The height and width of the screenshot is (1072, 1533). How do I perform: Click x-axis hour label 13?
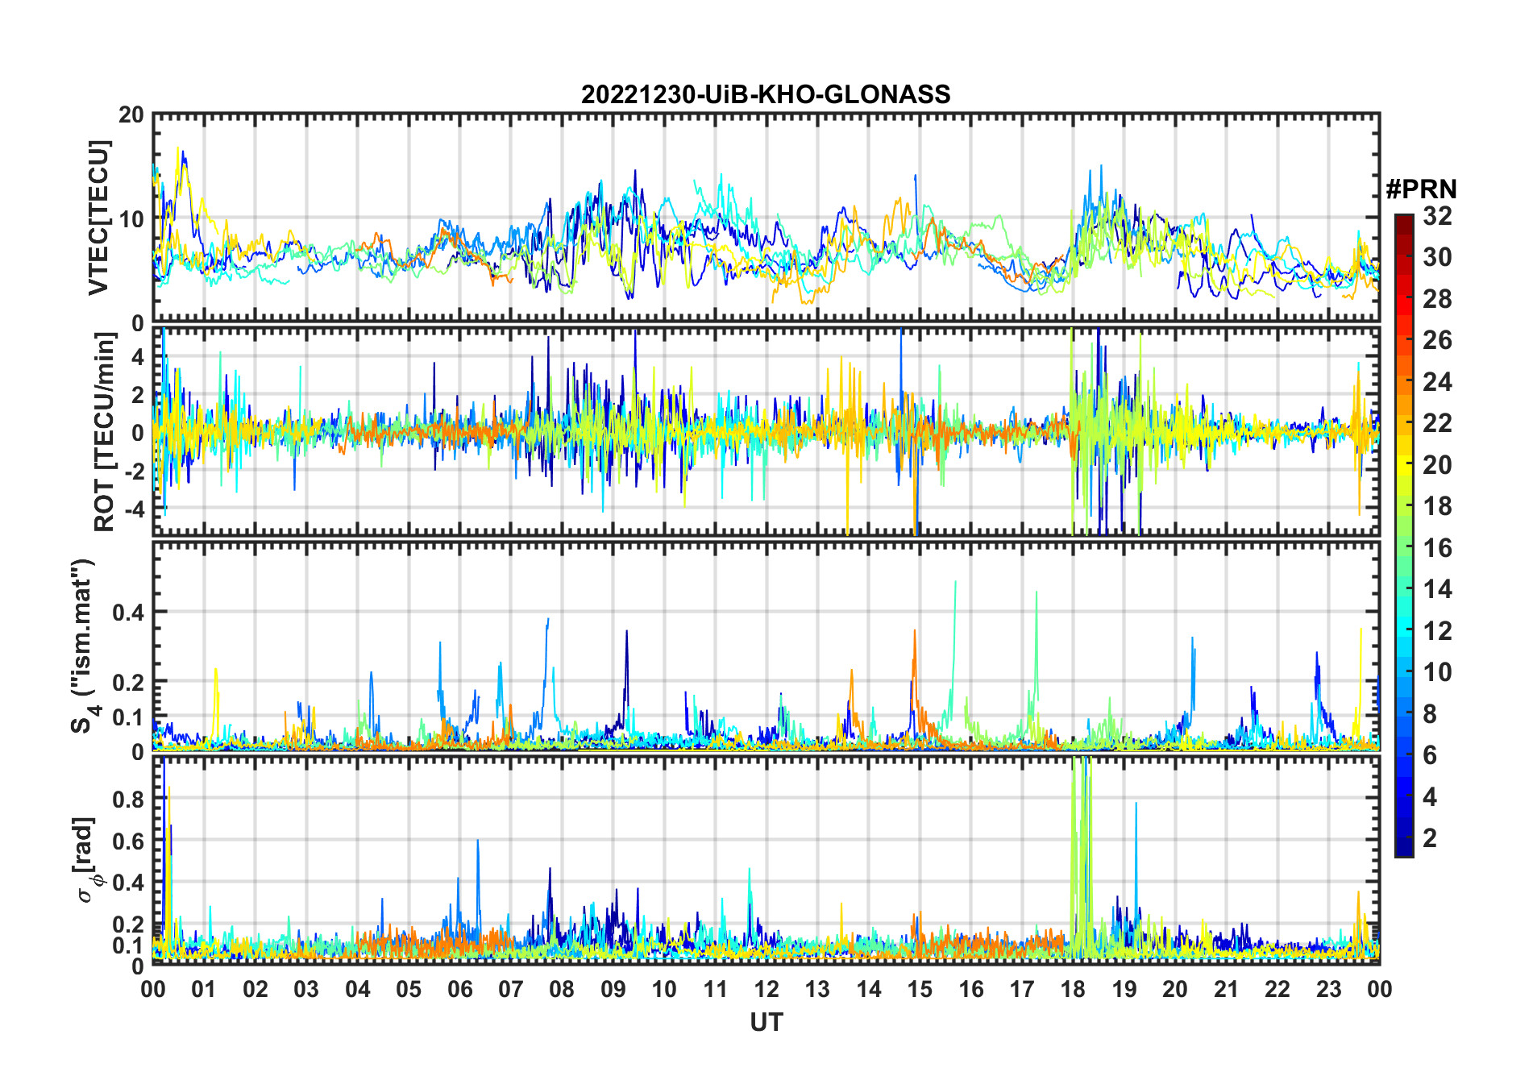coord(817,989)
